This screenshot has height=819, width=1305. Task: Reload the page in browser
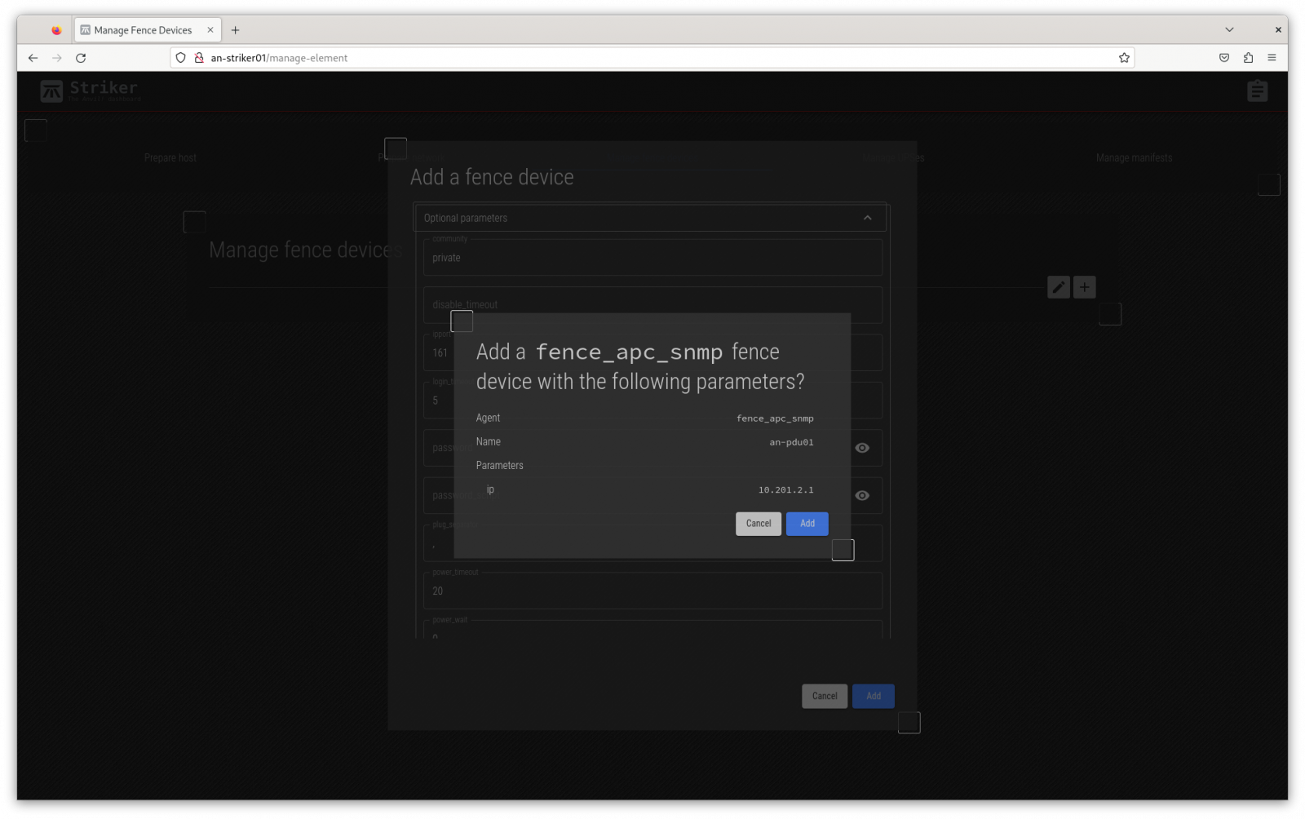tap(81, 58)
